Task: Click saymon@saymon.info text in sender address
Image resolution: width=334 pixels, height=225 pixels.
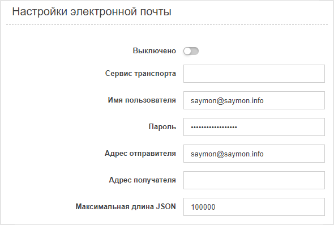Action: click(x=227, y=154)
